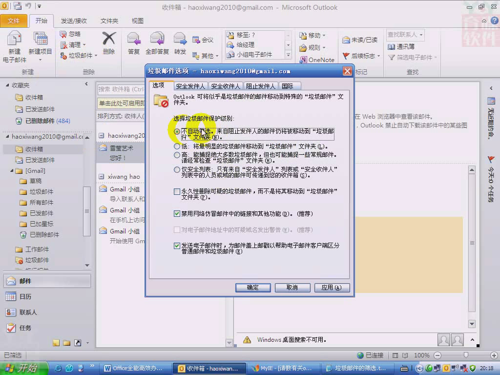Click the Reply (答复) icon

click(134, 39)
